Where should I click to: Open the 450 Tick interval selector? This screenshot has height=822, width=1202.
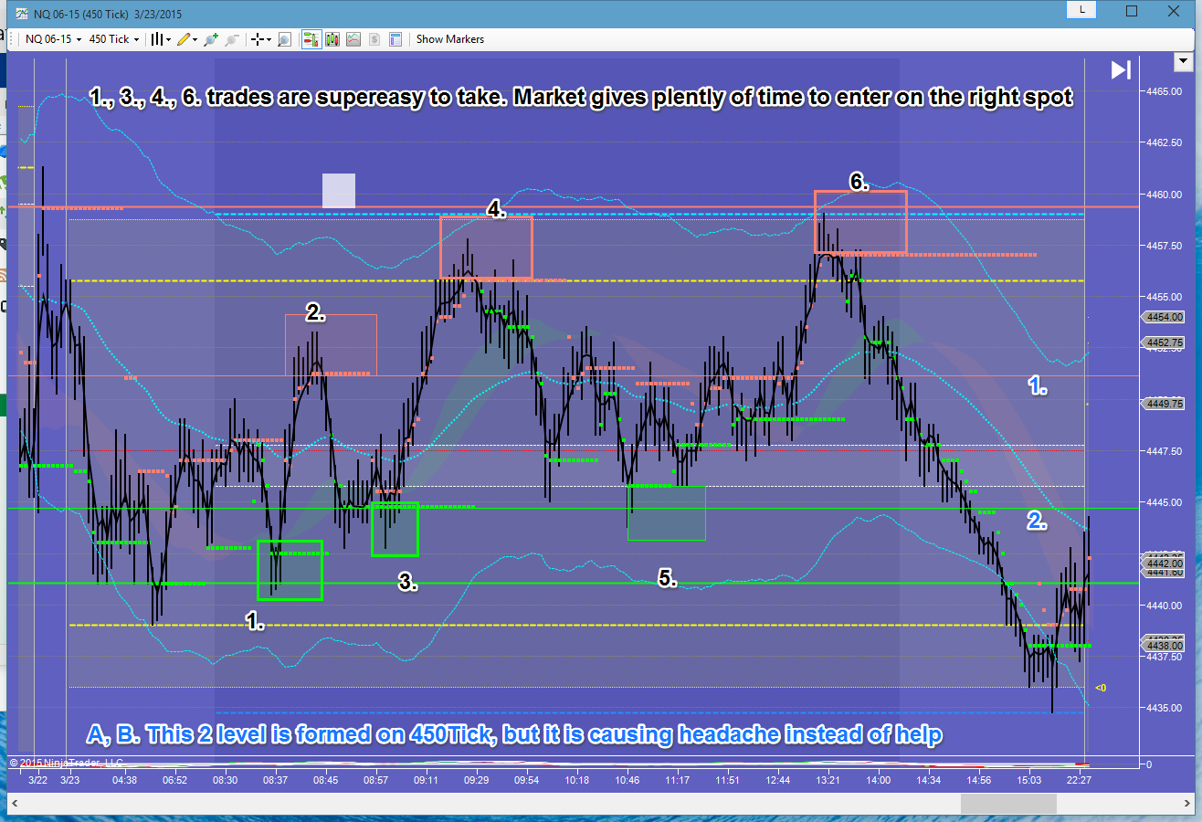[x=114, y=39]
